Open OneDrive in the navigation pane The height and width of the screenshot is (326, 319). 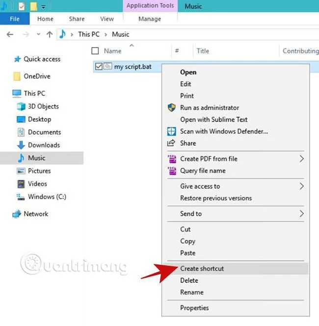37,76
